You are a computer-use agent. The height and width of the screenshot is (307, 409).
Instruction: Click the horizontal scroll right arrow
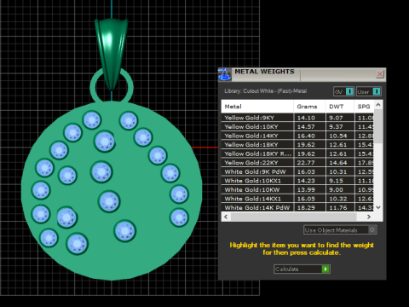[369, 217]
